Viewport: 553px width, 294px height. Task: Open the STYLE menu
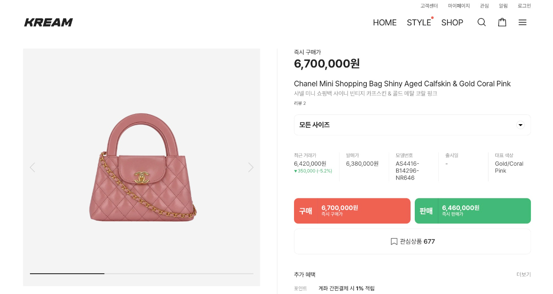click(419, 23)
